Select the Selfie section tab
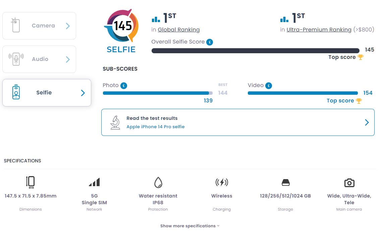385x232 pixels. click(x=47, y=93)
